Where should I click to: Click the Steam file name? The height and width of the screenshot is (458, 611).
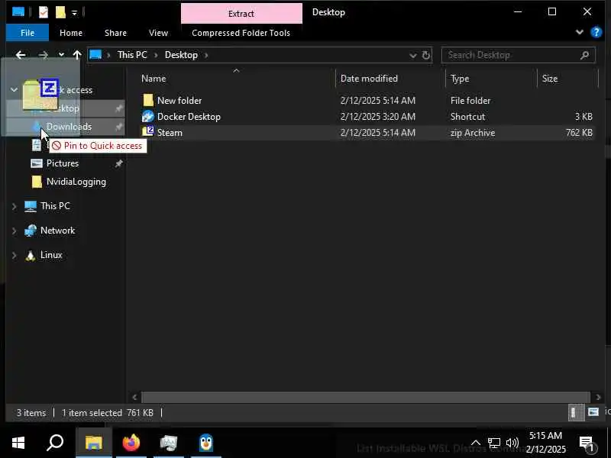point(170,132)
